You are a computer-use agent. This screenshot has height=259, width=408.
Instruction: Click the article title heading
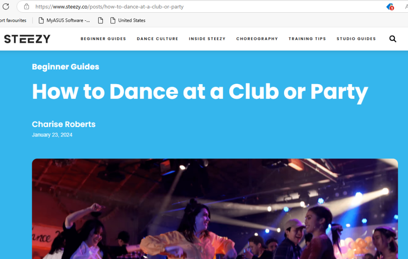point(200,92)
